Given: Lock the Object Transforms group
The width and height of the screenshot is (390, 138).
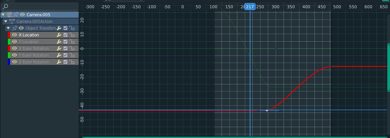Looking at the screenshot, I should pos(72,28).
